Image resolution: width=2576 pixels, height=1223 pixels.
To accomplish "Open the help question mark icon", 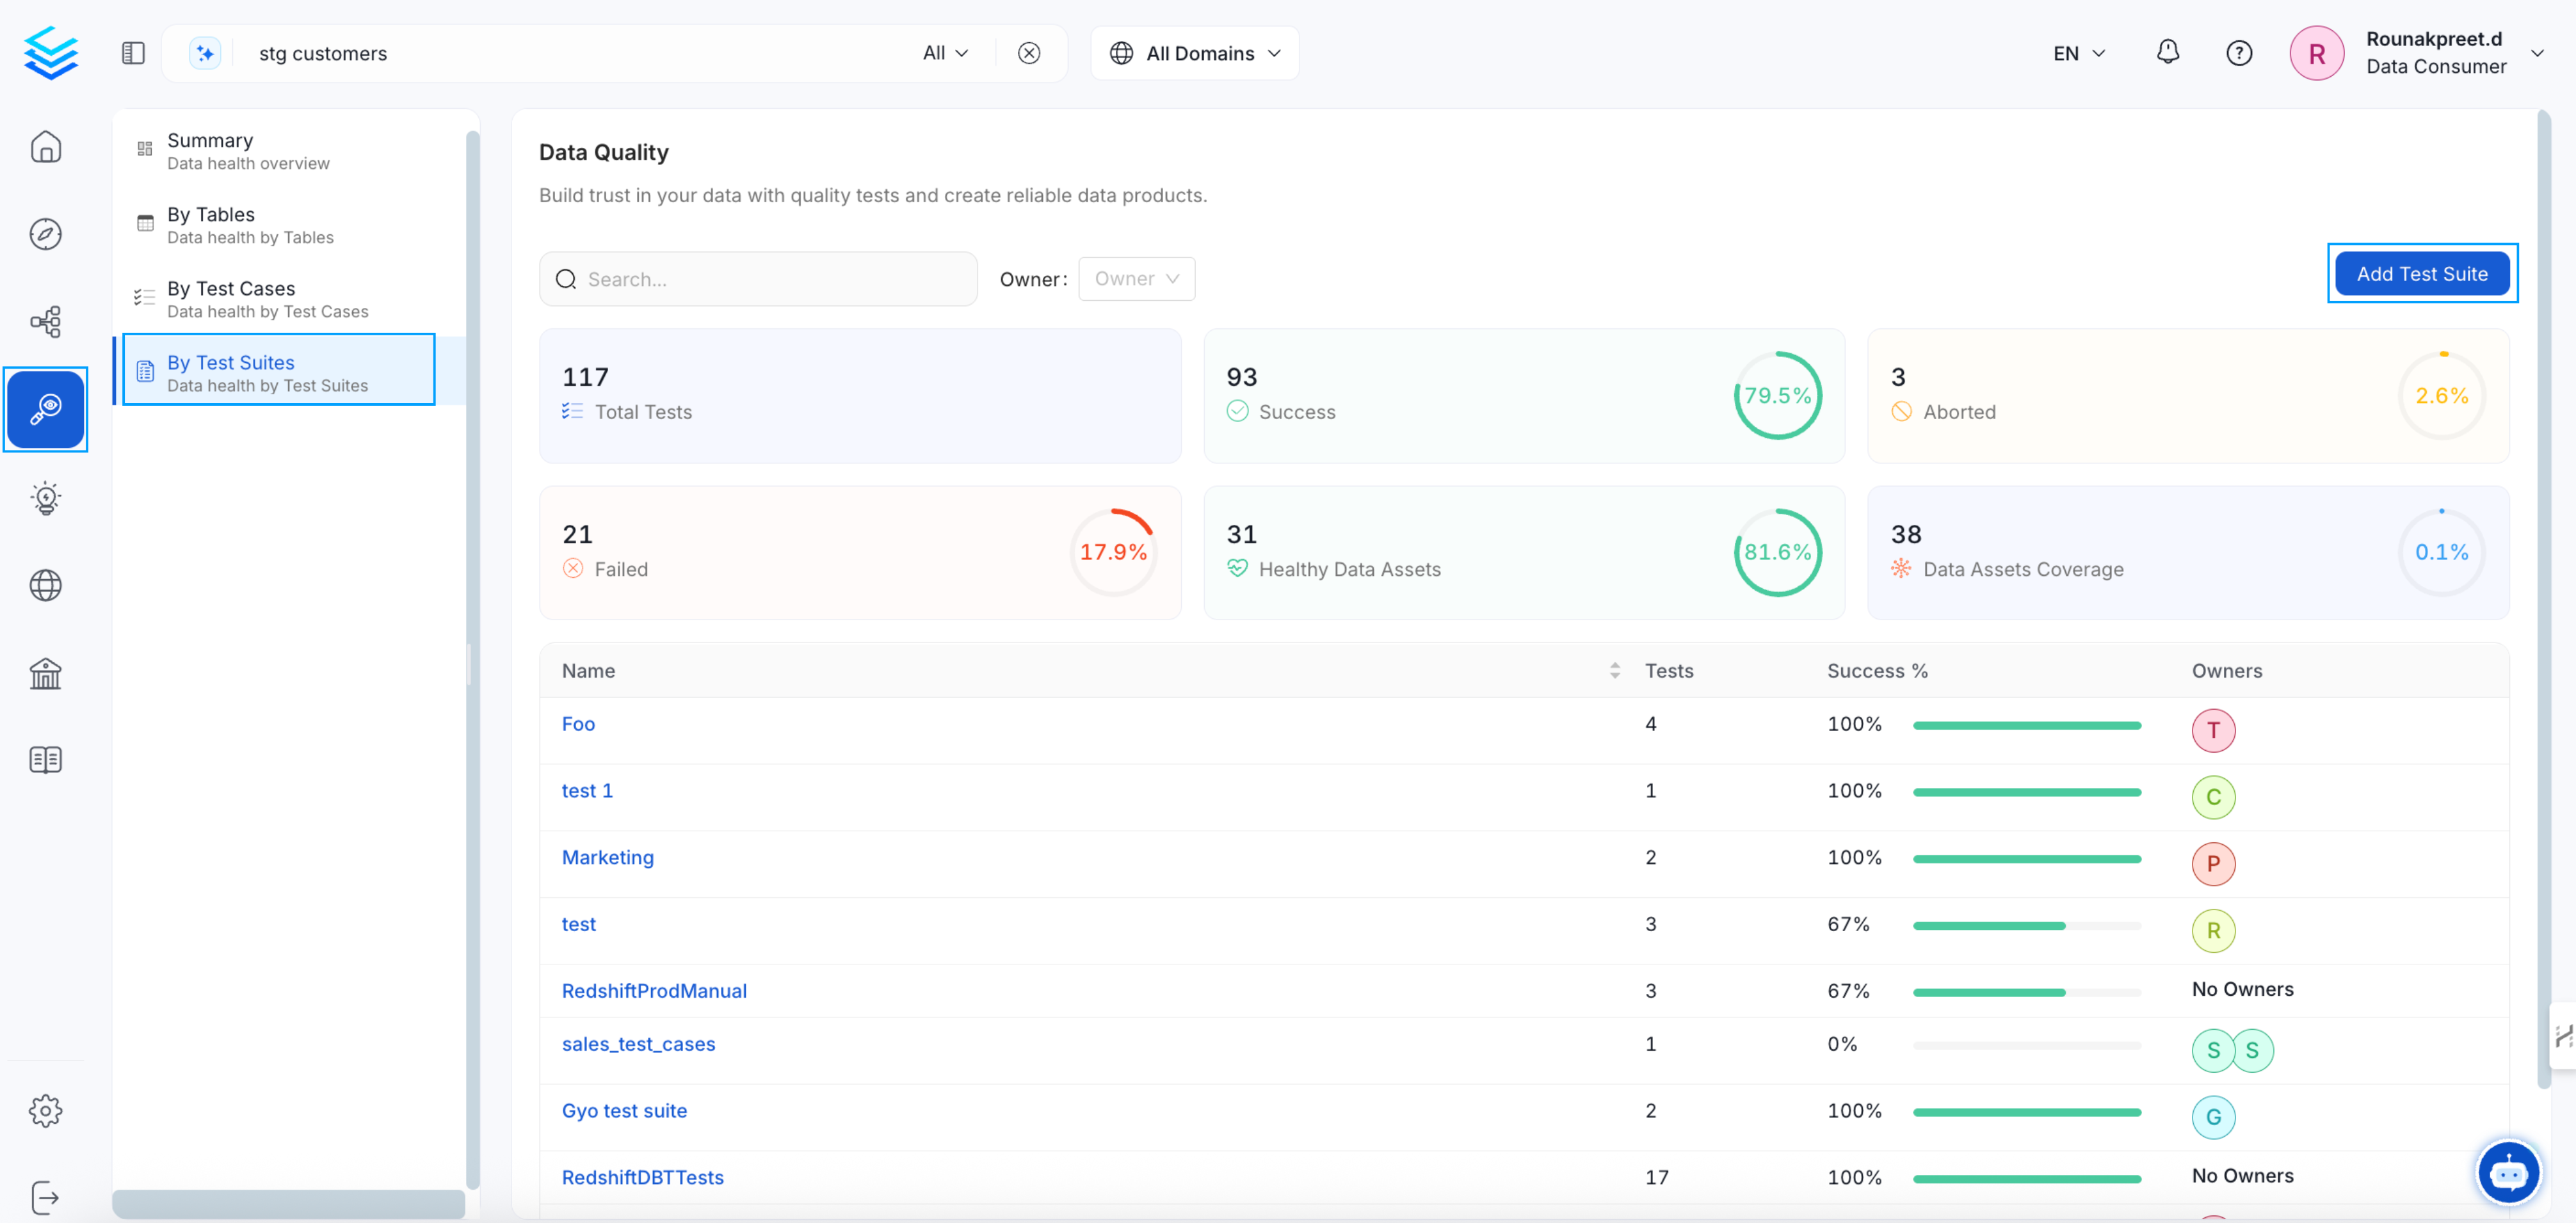I will pos(2238,53).
